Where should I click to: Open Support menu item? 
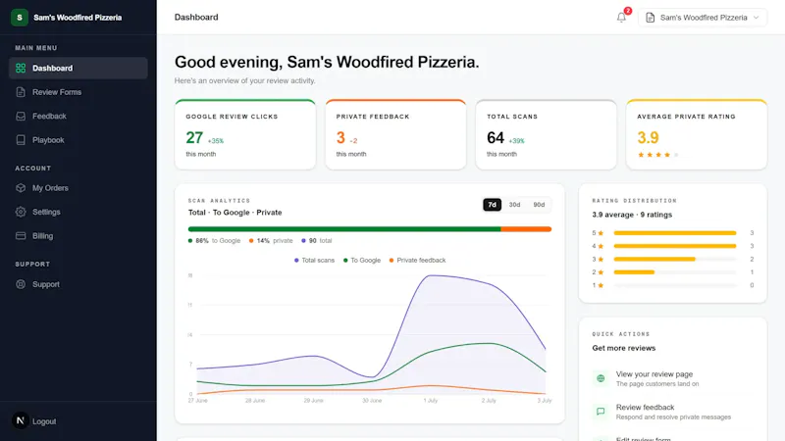click(x=78, y=284)
